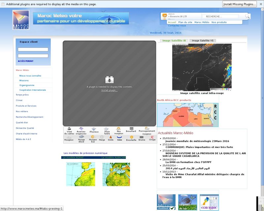The height and width of the screenshot is (211, 264).
Task: Open the Maroc Meteo Audited badge
Action: 166,202
